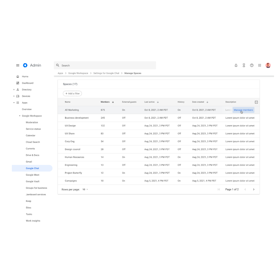Open the help question mark icon
The image size is (280, 280).
[252, 65]
